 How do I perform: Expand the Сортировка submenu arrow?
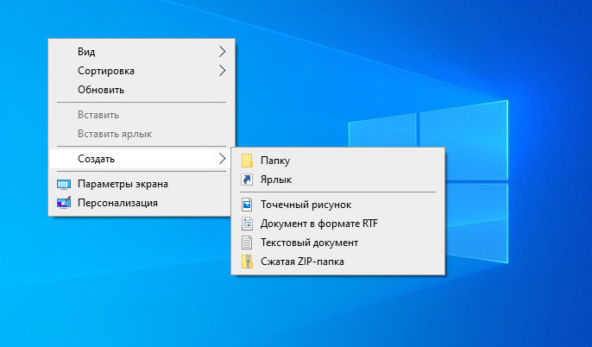pos(222,71)
